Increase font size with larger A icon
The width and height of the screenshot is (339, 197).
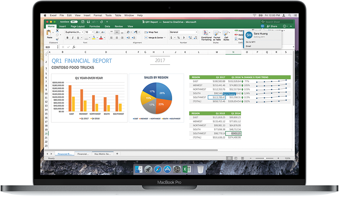(98, 32)
